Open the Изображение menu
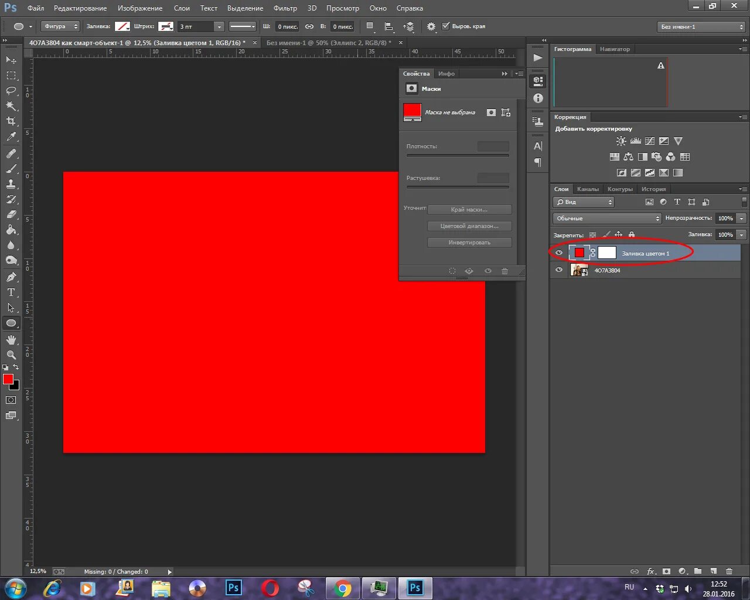Image resolution: width=750 pixels, height=600 pixels. pos(140,8)
